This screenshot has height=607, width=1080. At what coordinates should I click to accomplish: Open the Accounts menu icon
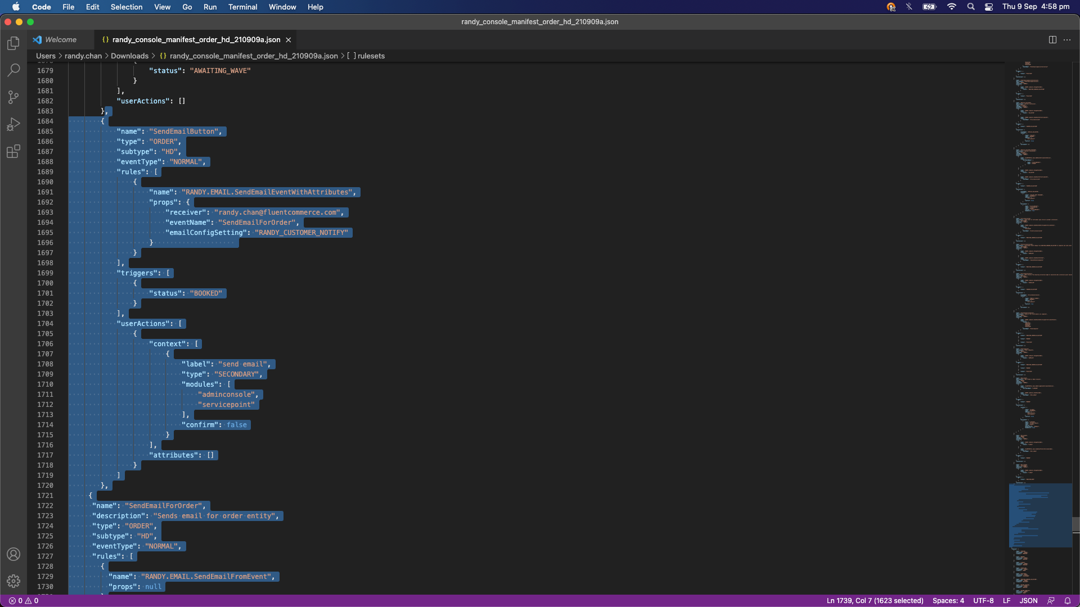pos(13,554)
